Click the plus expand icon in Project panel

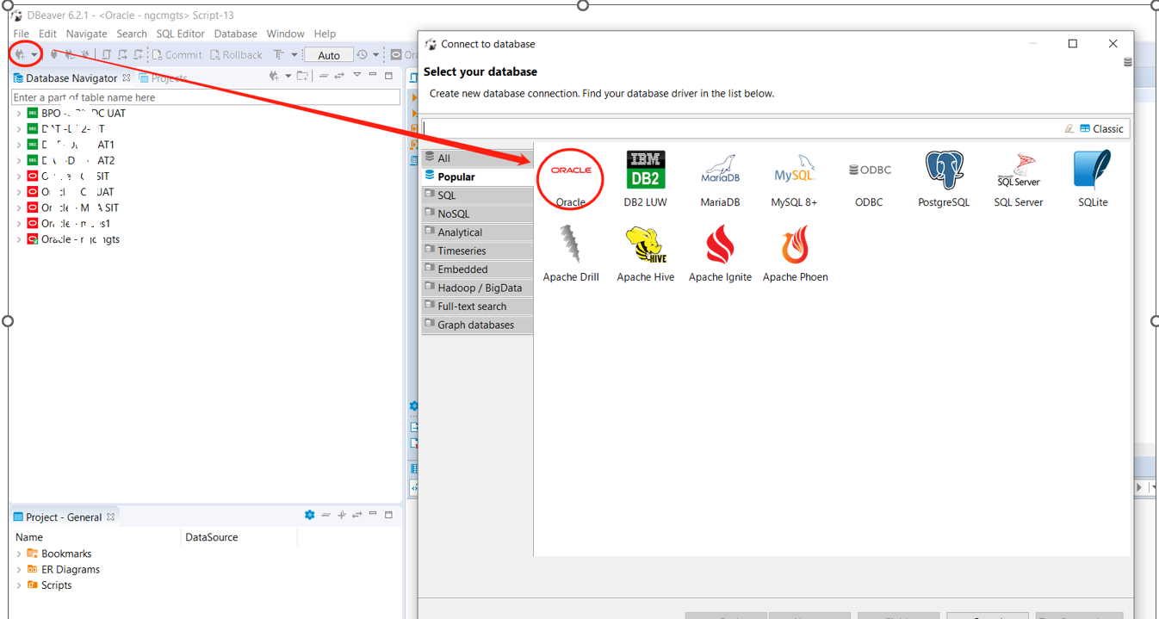342,515
